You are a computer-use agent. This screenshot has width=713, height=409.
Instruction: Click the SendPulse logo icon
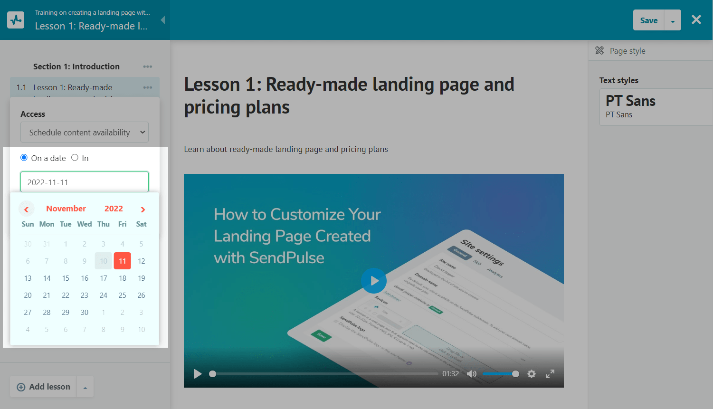(x=16, y=20)
